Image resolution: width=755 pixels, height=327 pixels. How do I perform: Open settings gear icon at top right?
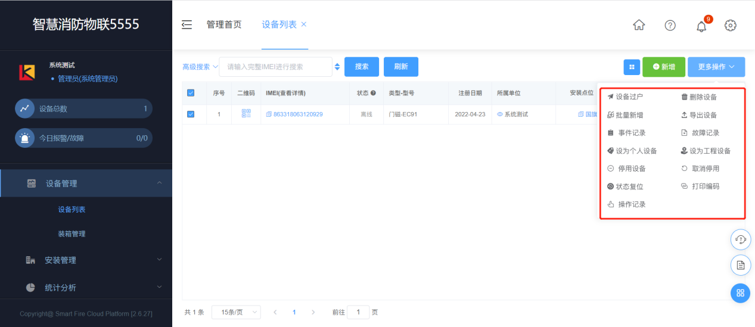pyautogui.click(x=731, y=25)
